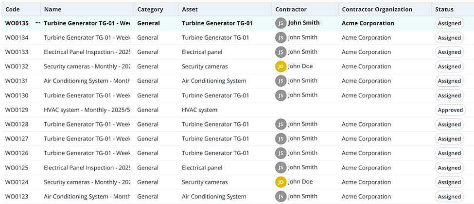Viewport: 474px width, 204px height.
Task: Click the Status column header
Action: tap(444, 9)
